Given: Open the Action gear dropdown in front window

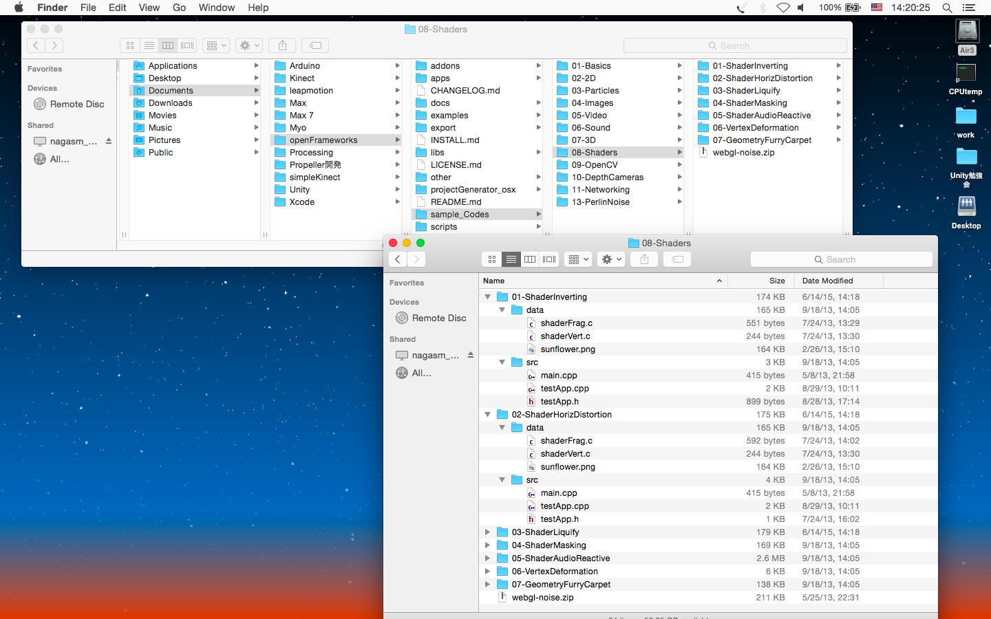Looking at the screenshot, I should pos(611,259).
